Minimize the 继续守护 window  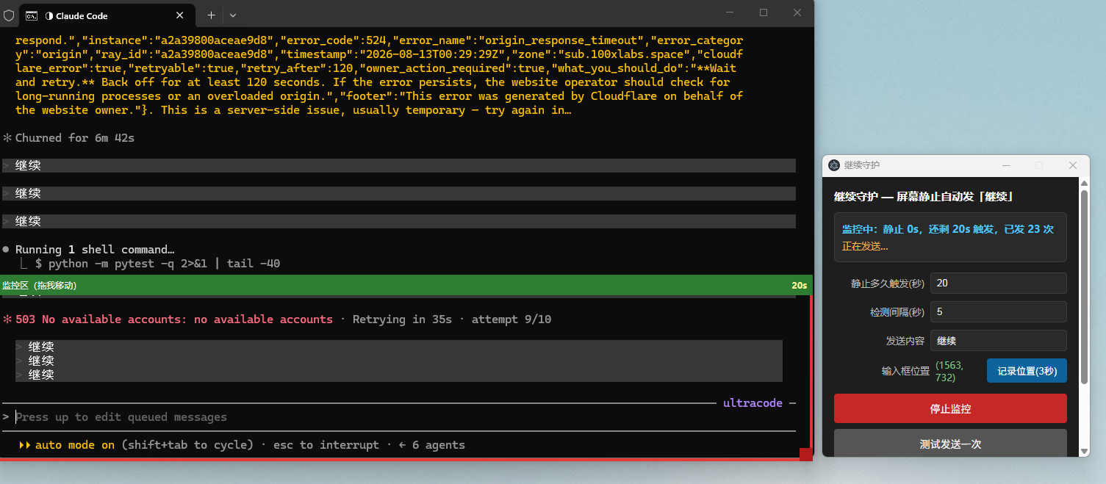[x=1006, y=165]
